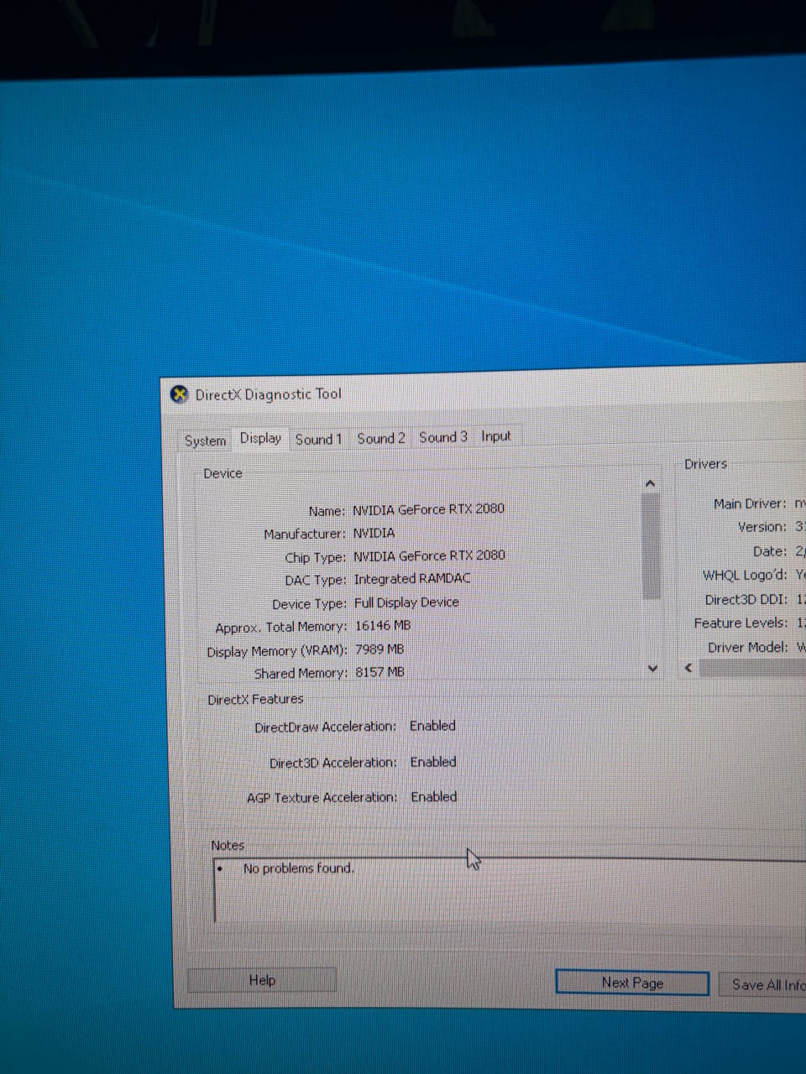Click the Device list scroll-up arrow

pyautogui.click(x=650, y=484)
